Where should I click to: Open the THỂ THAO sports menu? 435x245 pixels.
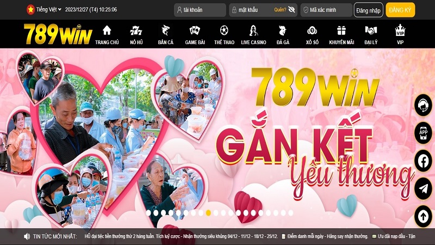(x=224, y=35)
